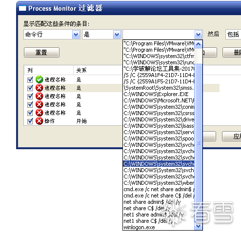This screenshot has height=235, width=241.
Task: Select the system32\rund entry in list
Action: pos(159,62)
